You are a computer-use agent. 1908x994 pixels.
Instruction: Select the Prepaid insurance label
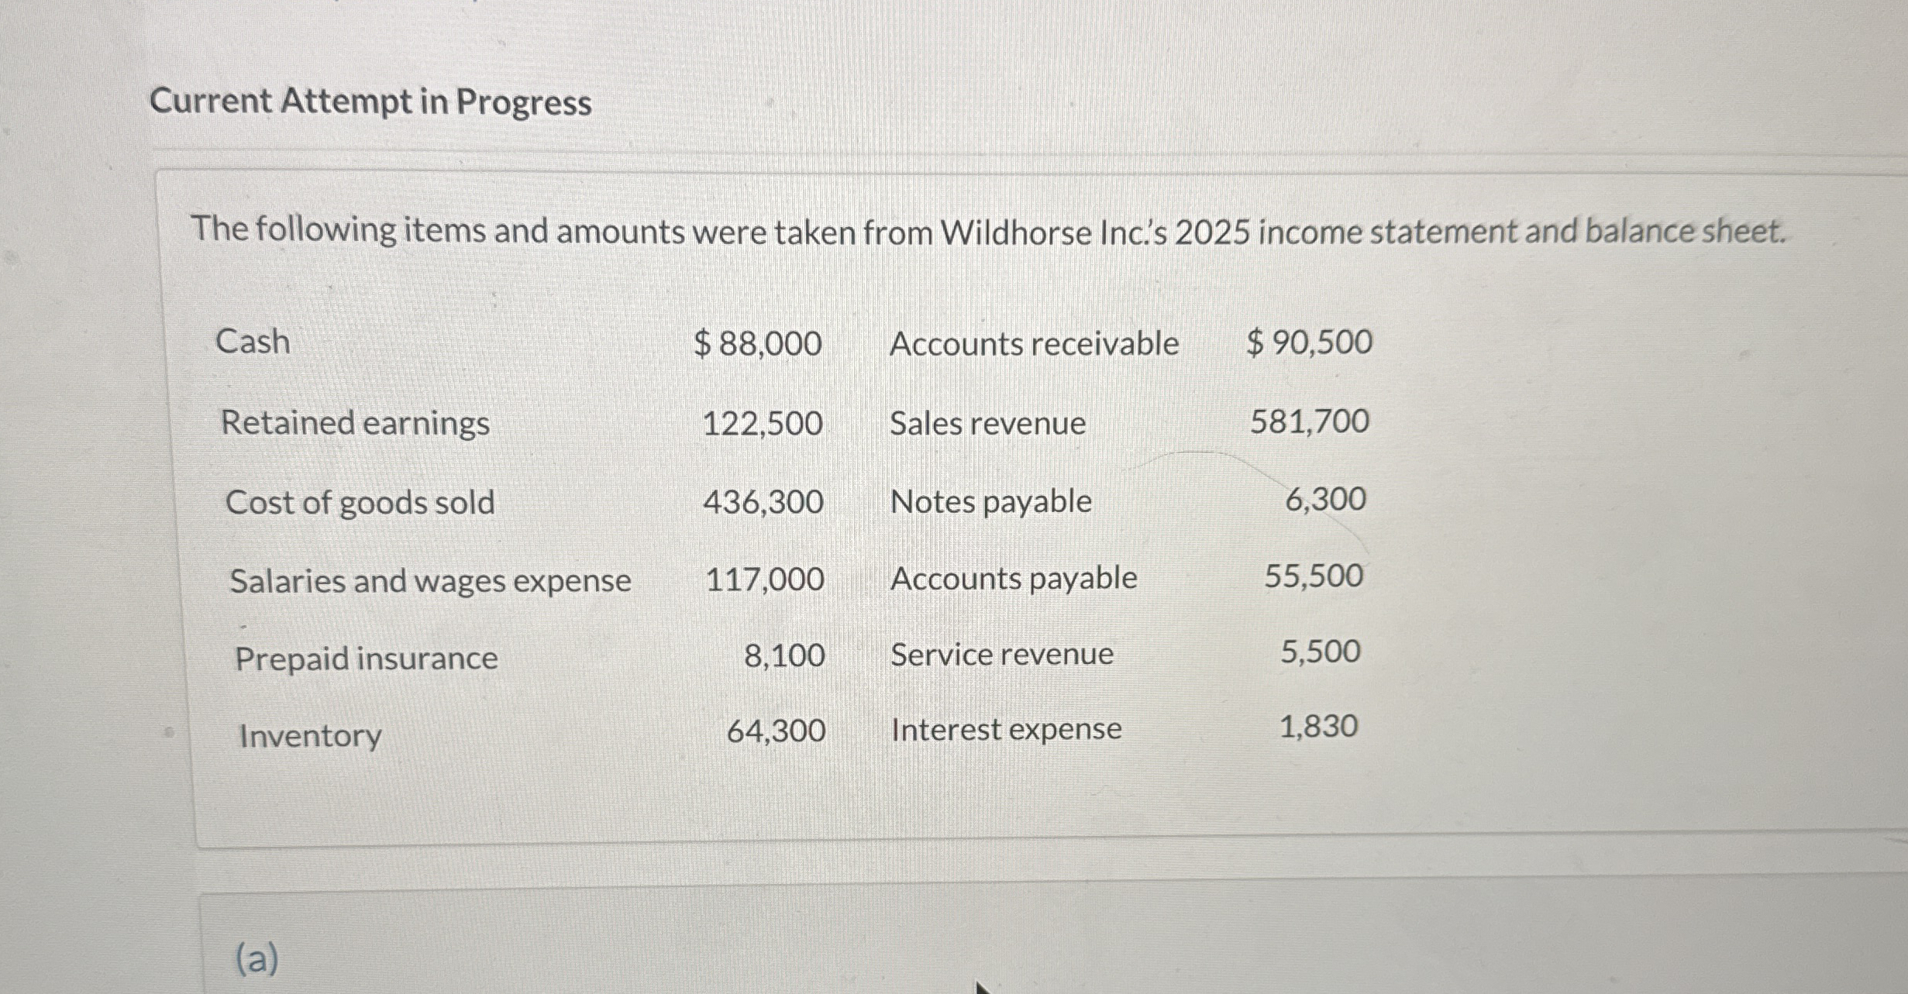[367, 659]
